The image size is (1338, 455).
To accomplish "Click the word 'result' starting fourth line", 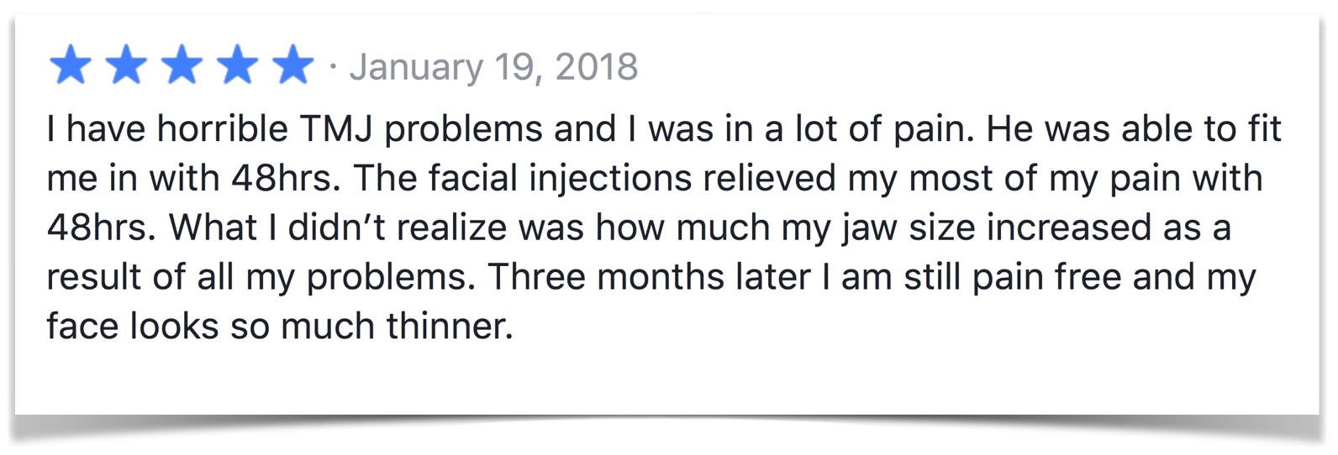I will tap(94, 278).
